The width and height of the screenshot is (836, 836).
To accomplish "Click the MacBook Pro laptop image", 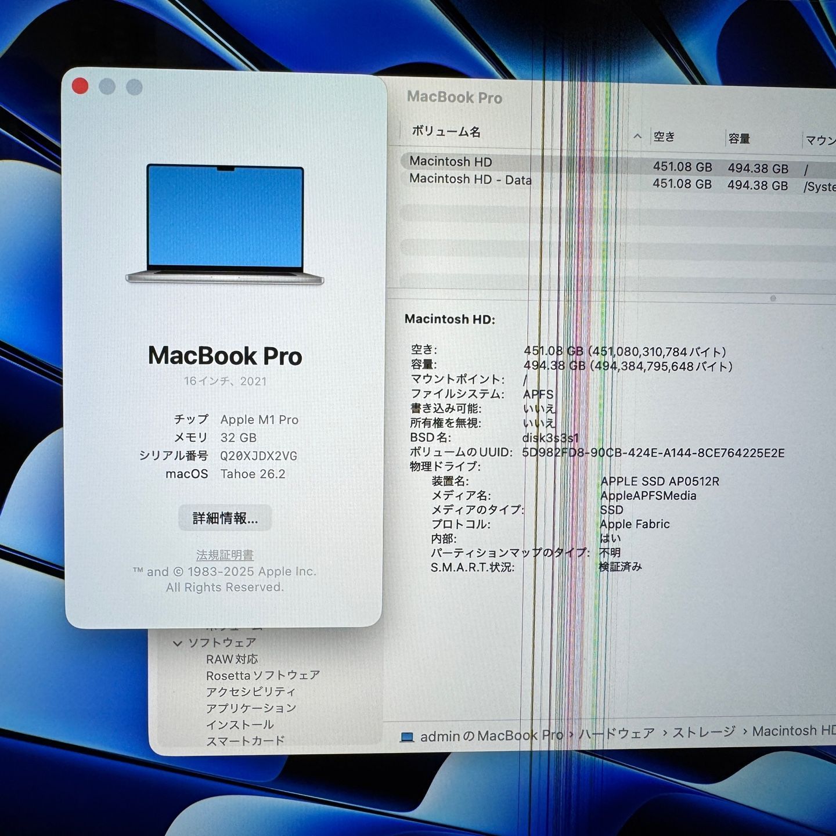I will [225, 224].
